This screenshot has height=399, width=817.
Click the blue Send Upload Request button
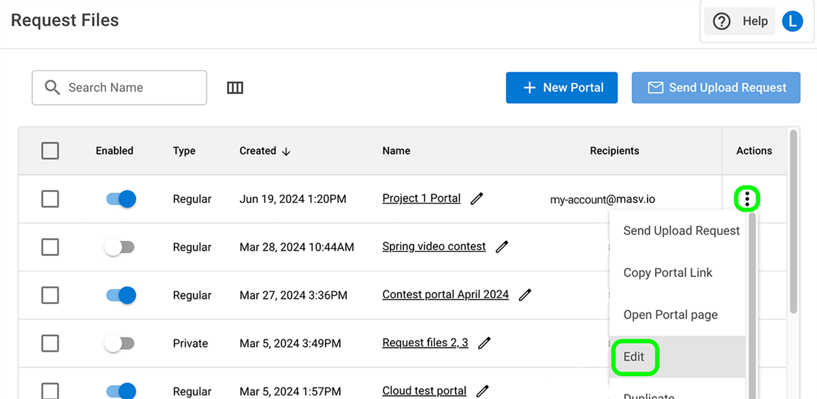click(x=716, y=88)
